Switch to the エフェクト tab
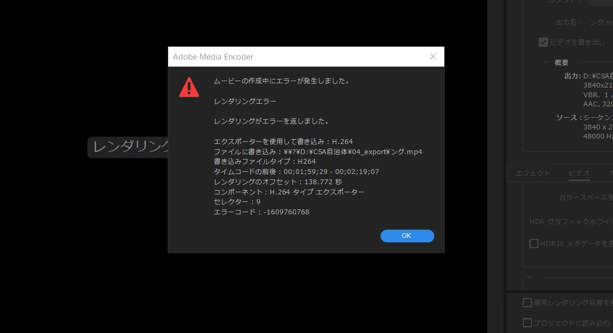 (x=532, y=173)
